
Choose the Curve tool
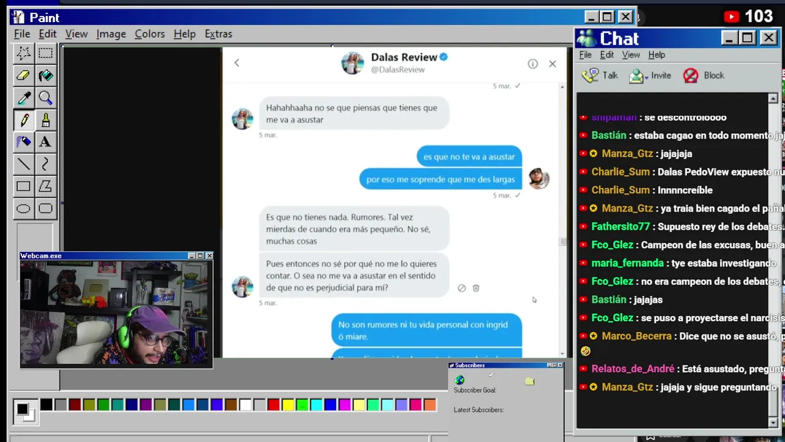(x=45, y=164)
